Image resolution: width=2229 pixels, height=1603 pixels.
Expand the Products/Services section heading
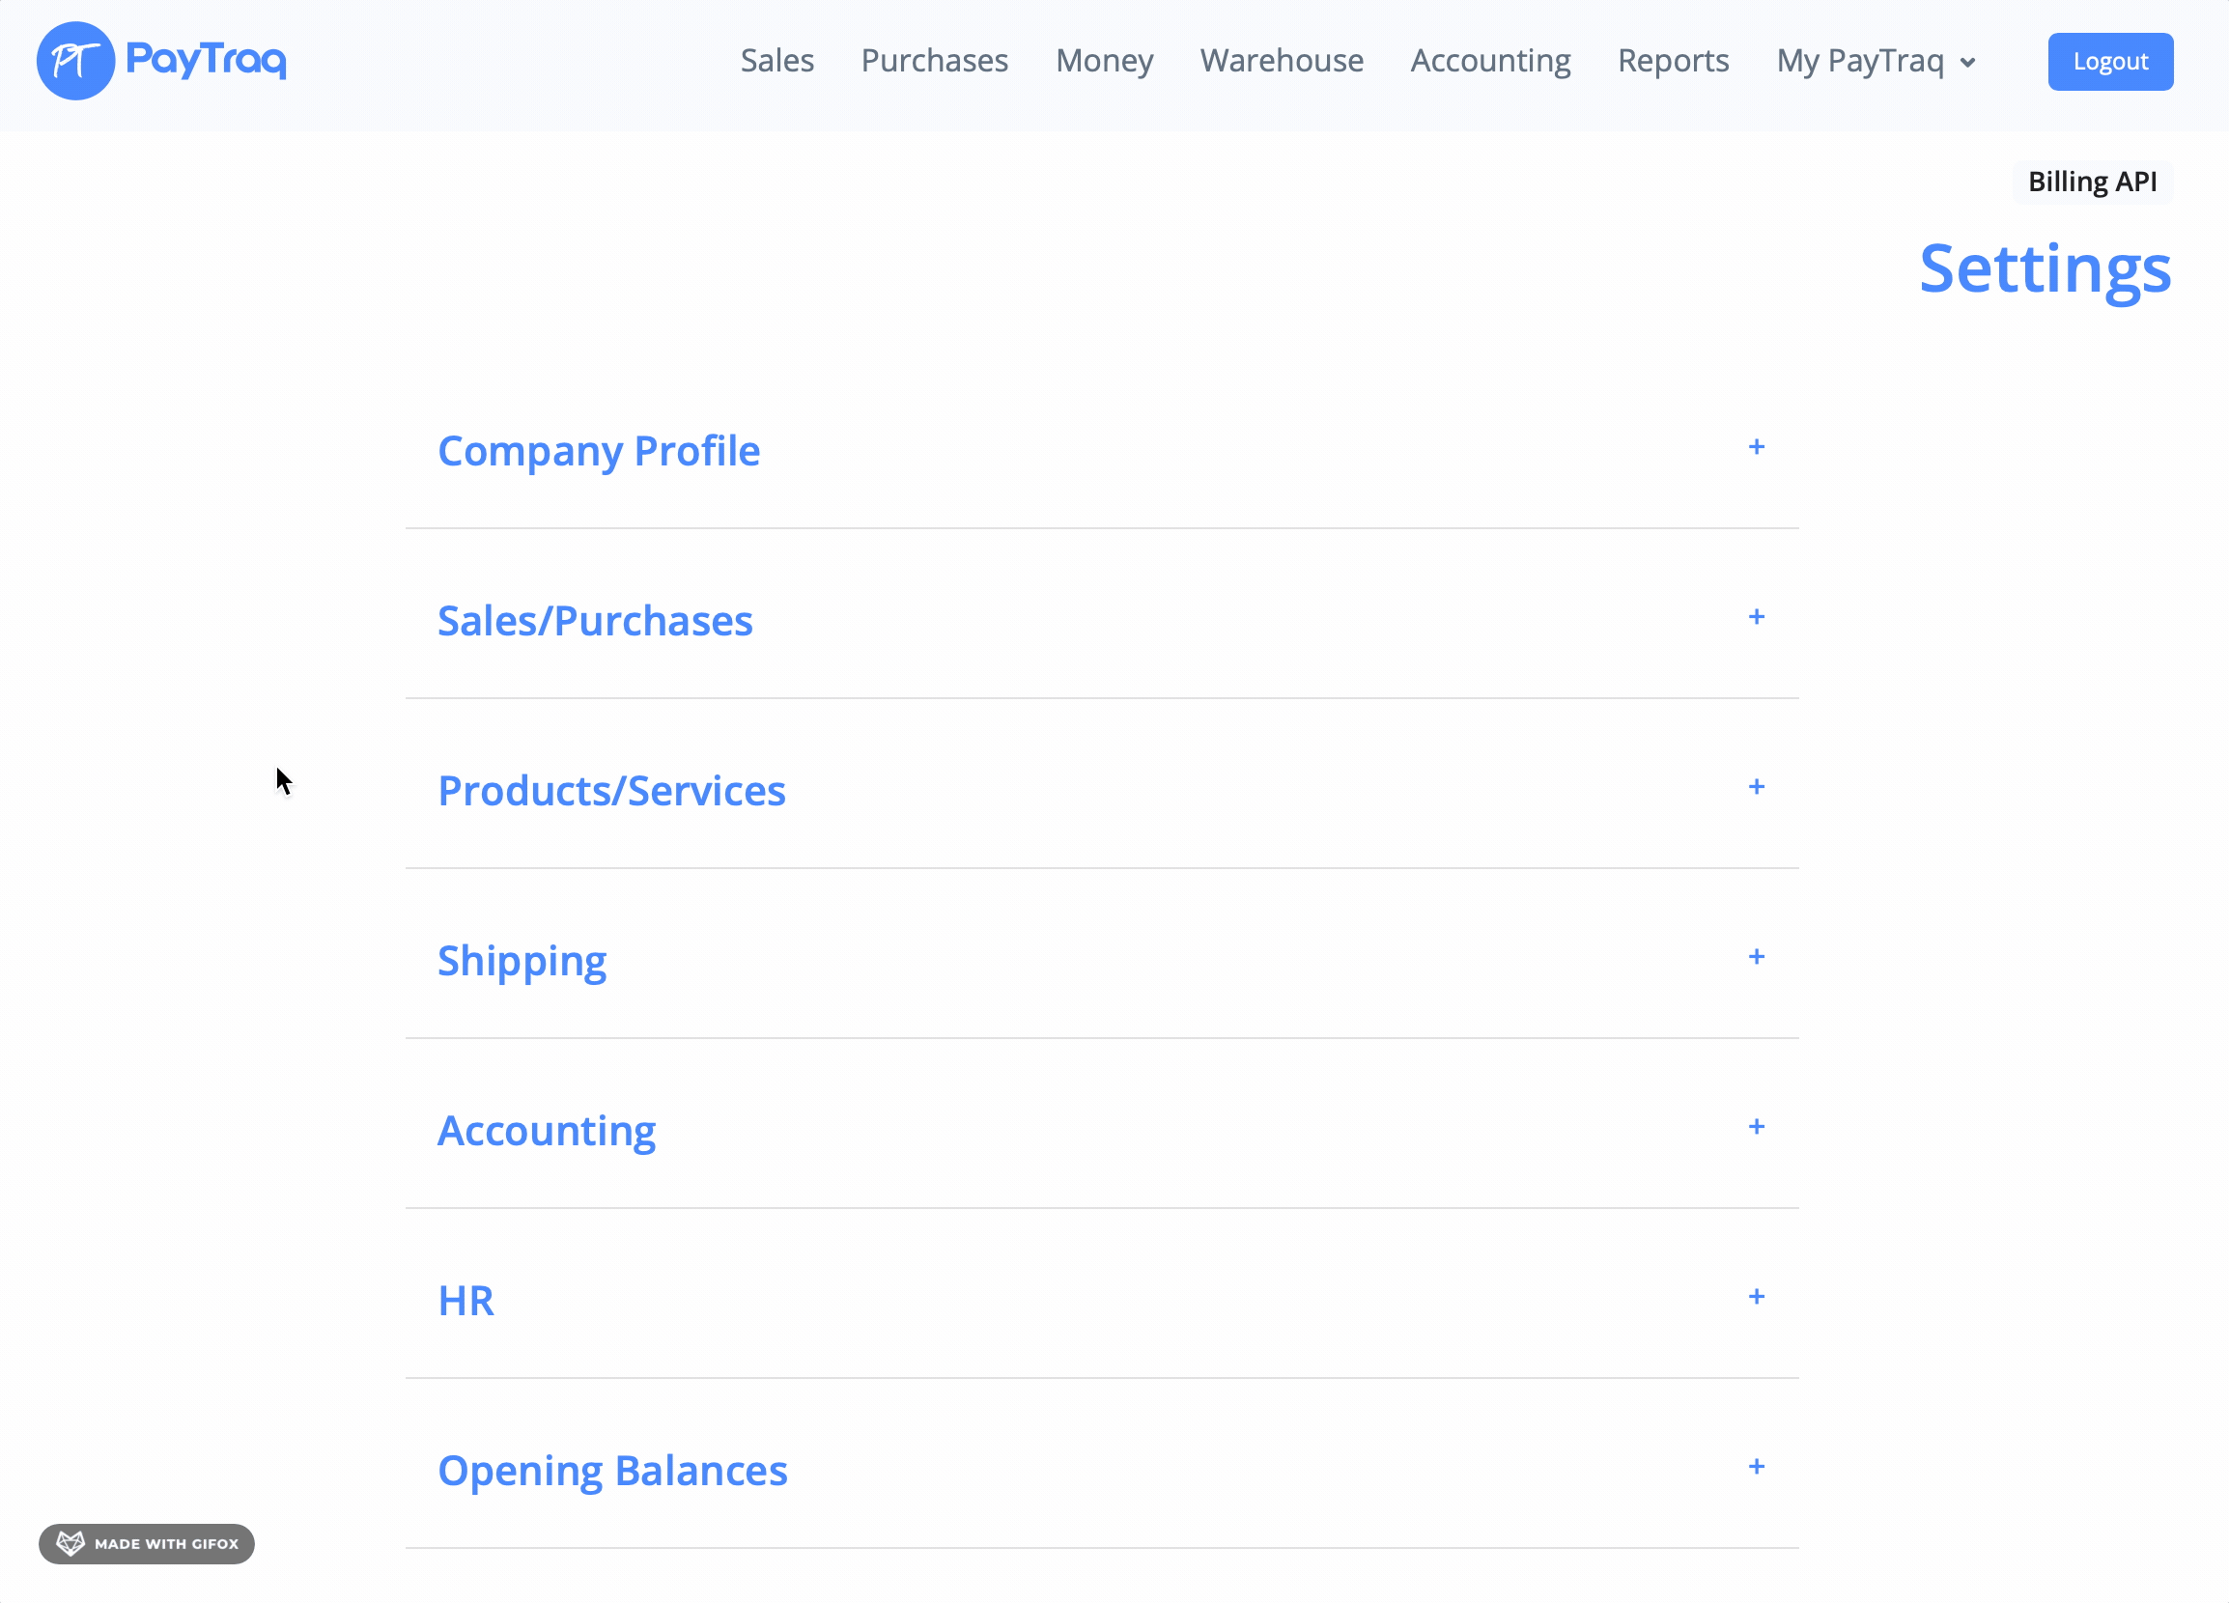click(x=611, y=791)
